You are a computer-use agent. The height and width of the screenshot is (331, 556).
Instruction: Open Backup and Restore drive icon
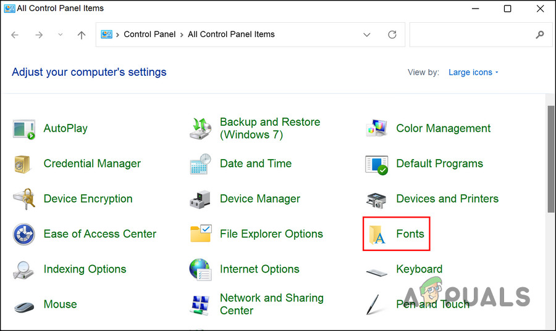tap(200, 128)
